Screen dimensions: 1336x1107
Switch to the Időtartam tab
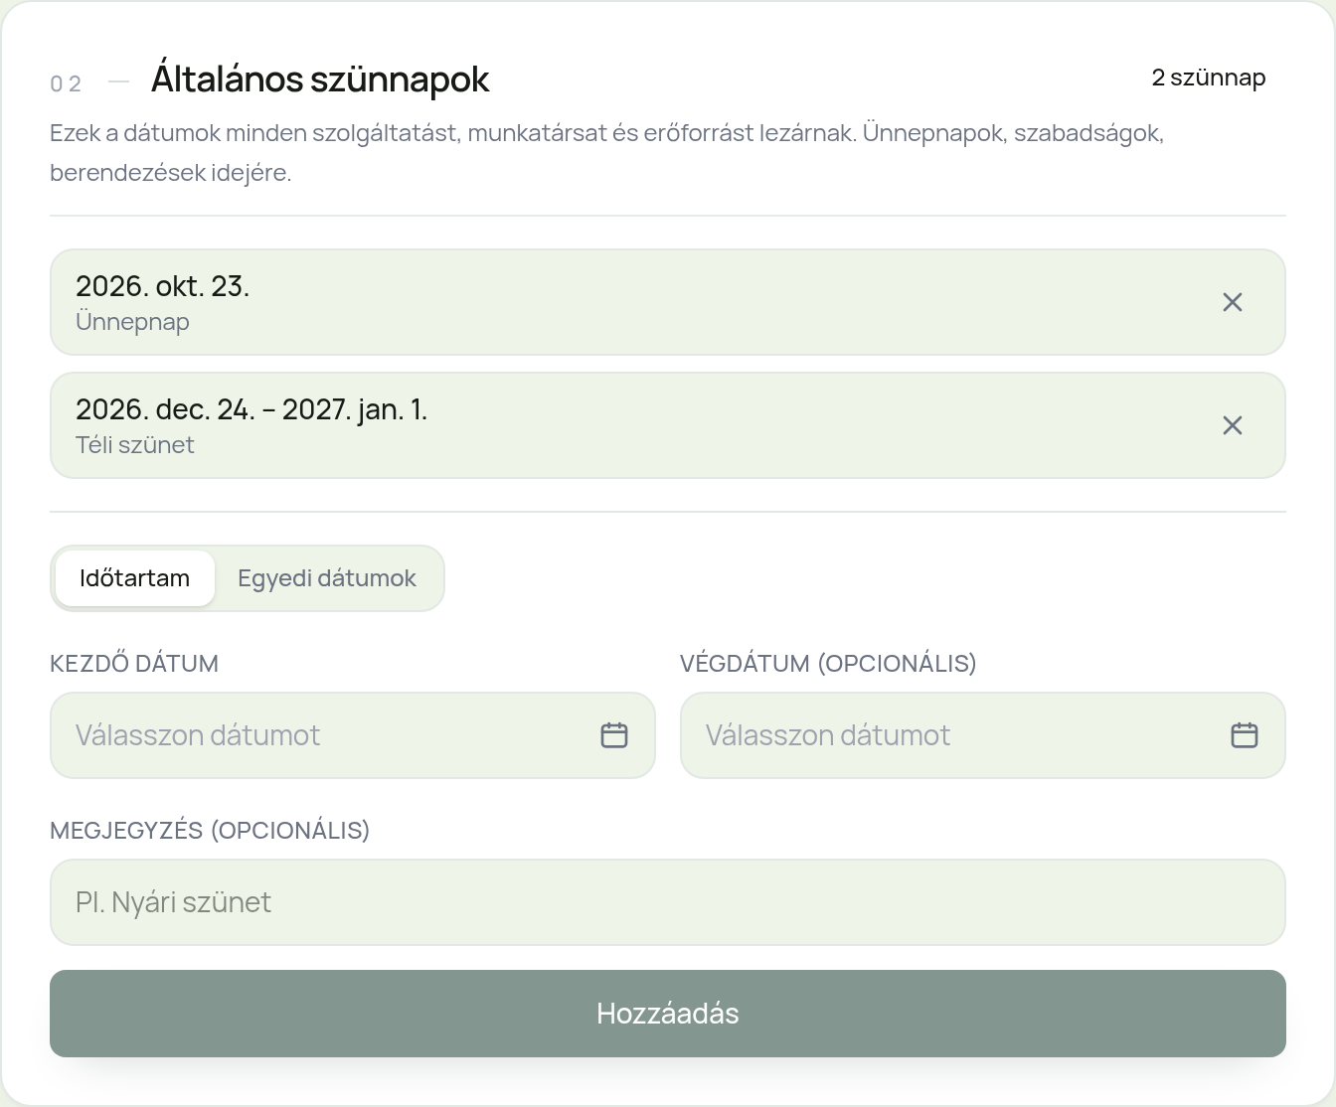(134, 578)
